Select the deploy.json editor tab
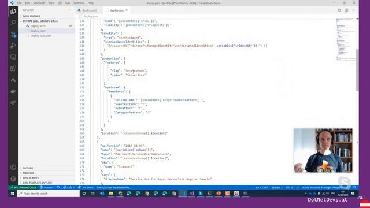370x208 pixels. tap(117, 10)
